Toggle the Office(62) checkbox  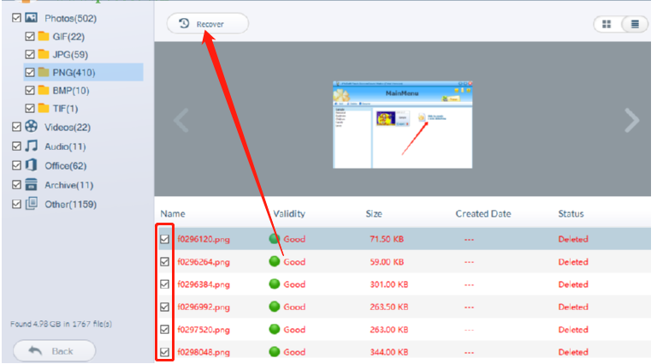click(16, 165)
